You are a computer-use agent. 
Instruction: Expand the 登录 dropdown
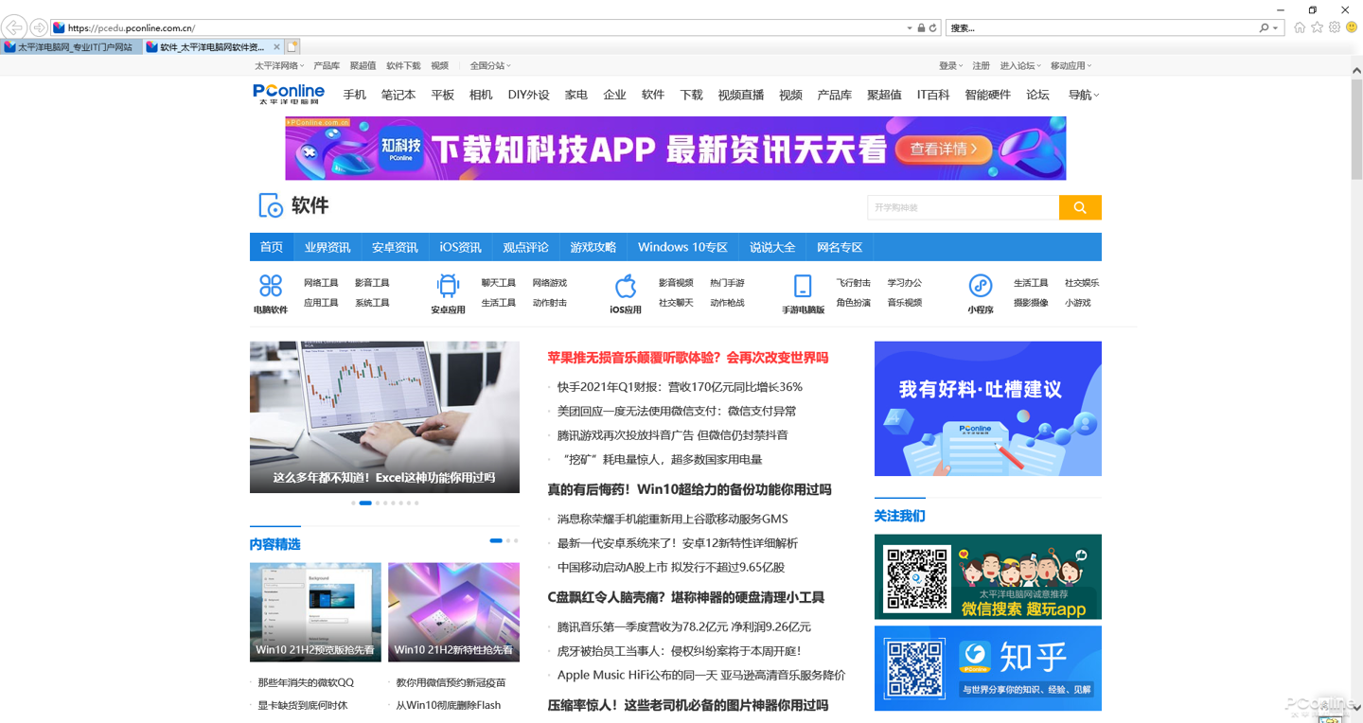point(950,66)
